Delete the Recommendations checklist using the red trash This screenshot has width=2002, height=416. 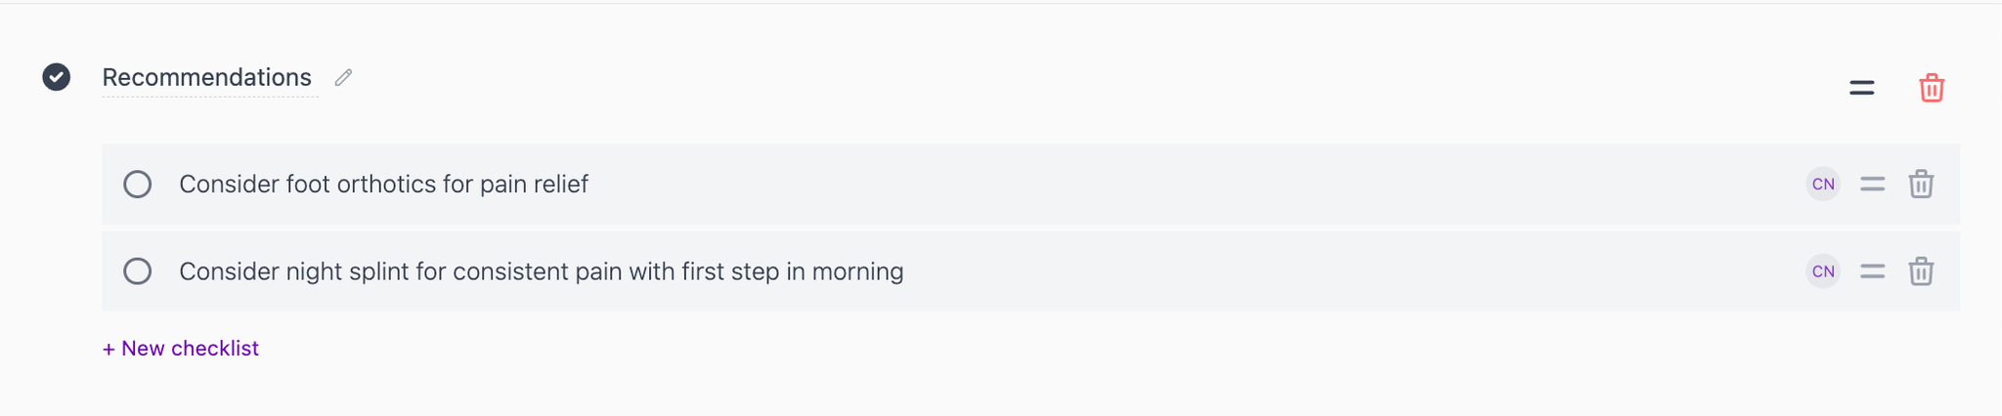coord(1932,88)
